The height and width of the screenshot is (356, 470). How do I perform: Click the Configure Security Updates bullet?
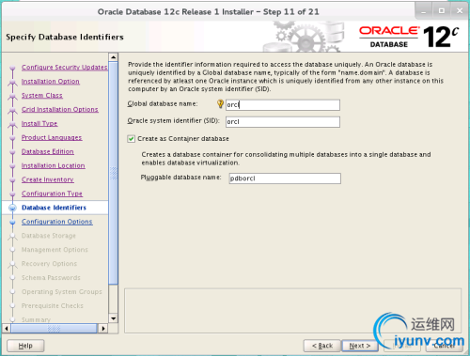click(x=12, y=68)
